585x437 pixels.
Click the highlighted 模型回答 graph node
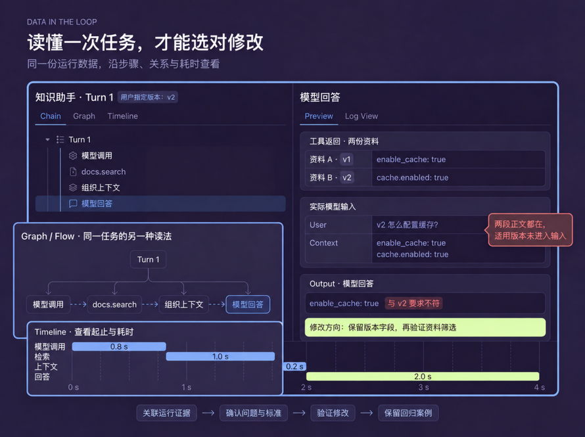pos(248,305)
